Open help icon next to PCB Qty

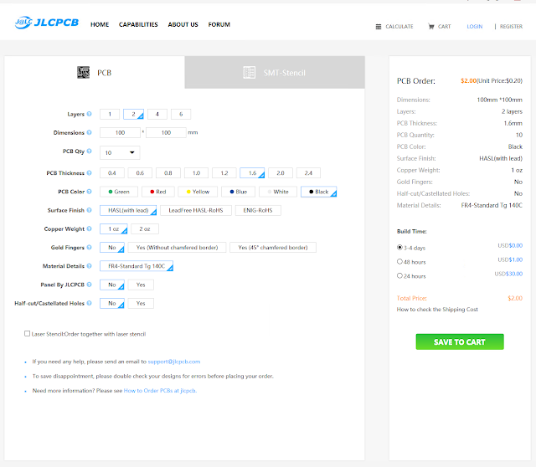[x=90, y=151]
